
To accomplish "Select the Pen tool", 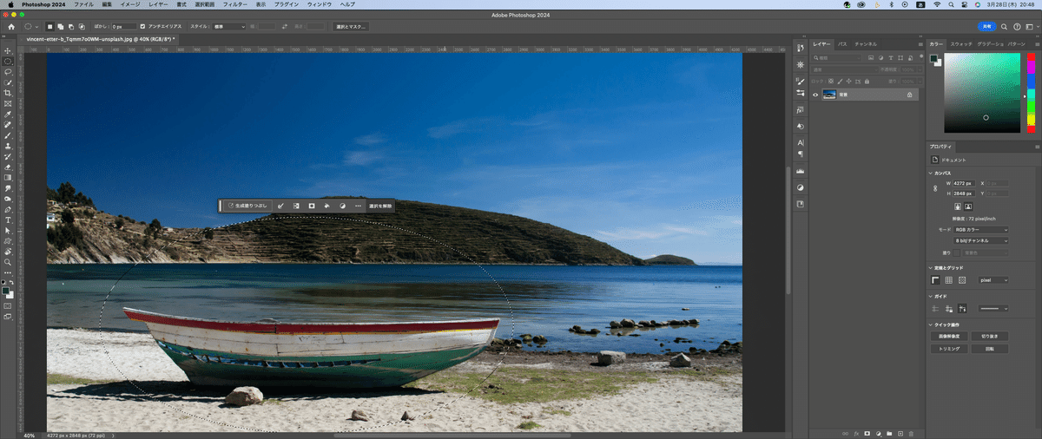I will tap(8, 209).
